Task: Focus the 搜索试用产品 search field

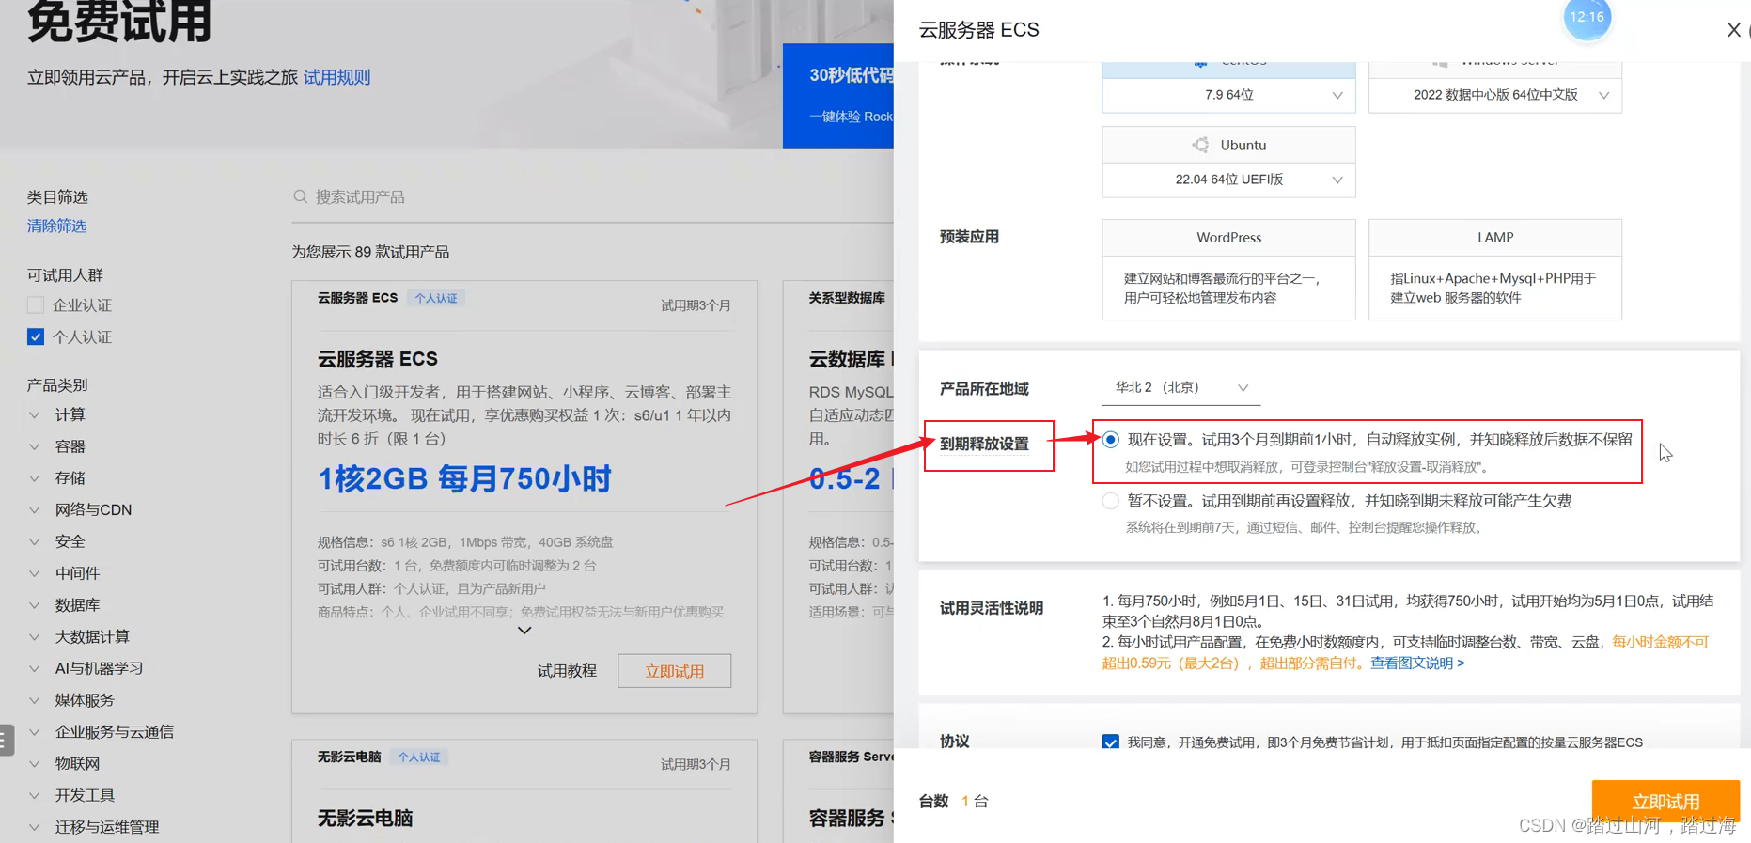Action: tap(592, 196)
